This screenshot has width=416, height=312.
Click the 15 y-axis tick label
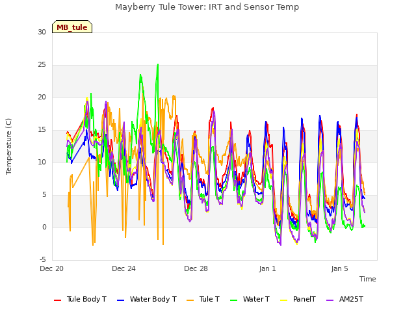click(x=42, y=130)
